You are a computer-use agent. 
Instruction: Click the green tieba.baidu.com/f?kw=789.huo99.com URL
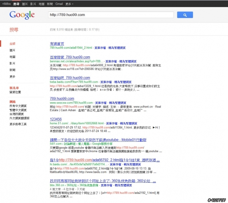tap(74, 82)
